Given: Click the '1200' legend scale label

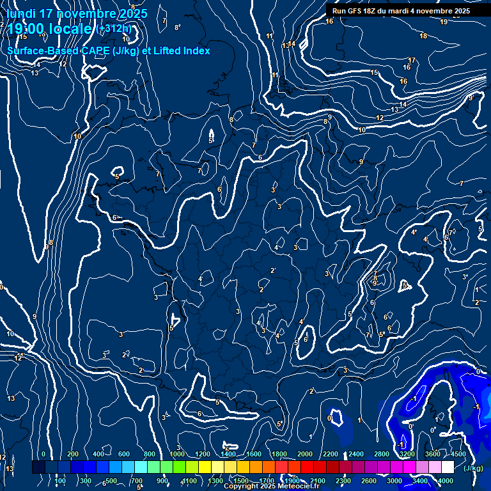Looking at the screenshot, I should click(203, 454).
